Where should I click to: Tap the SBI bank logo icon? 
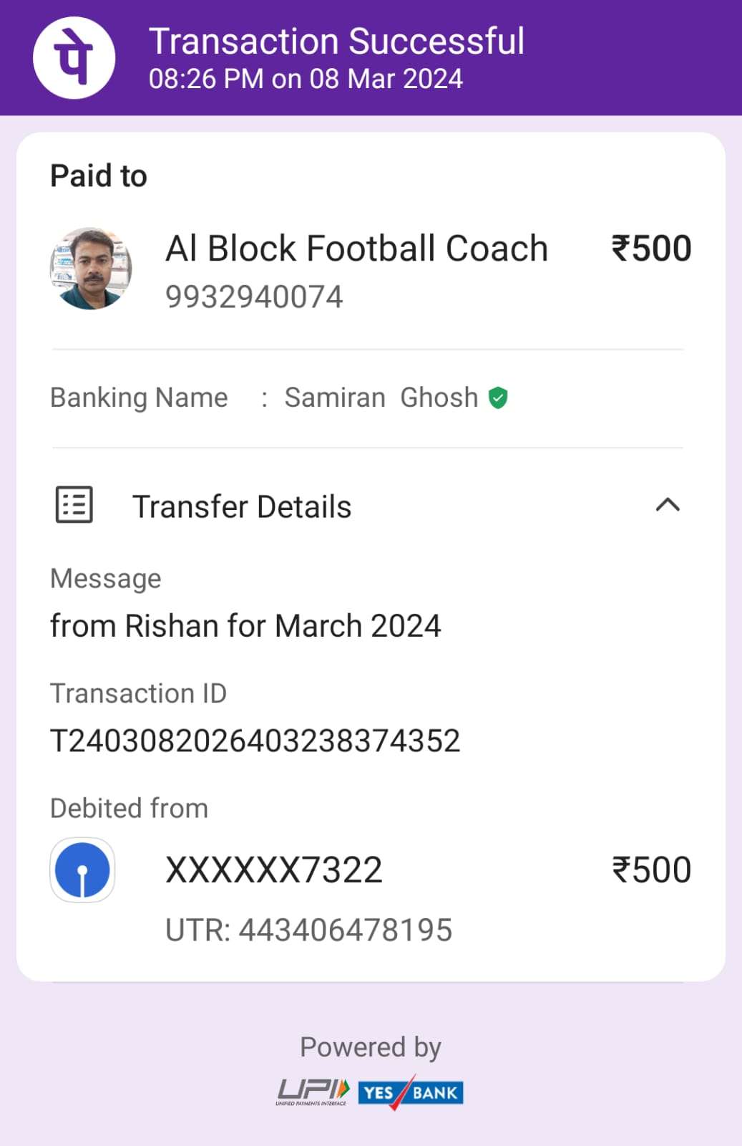click(82, 870)
